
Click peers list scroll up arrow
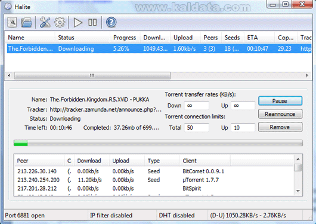(x=298, y=159)
